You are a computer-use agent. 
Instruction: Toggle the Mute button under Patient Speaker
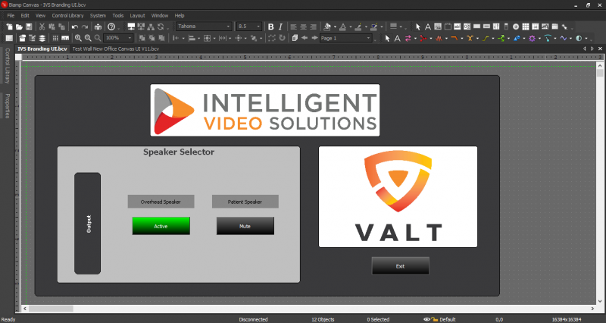[x=245, y=226]
